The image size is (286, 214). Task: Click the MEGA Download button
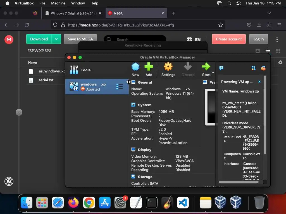pos(39,39)
